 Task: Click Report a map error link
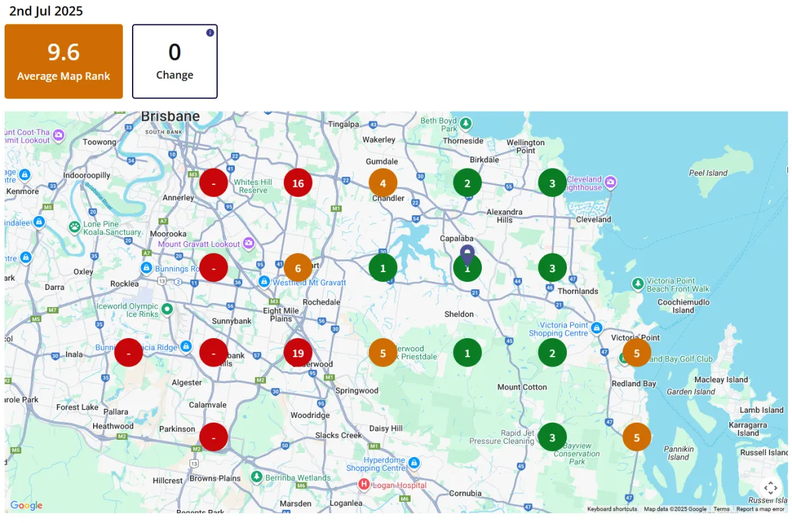point(760,509)
